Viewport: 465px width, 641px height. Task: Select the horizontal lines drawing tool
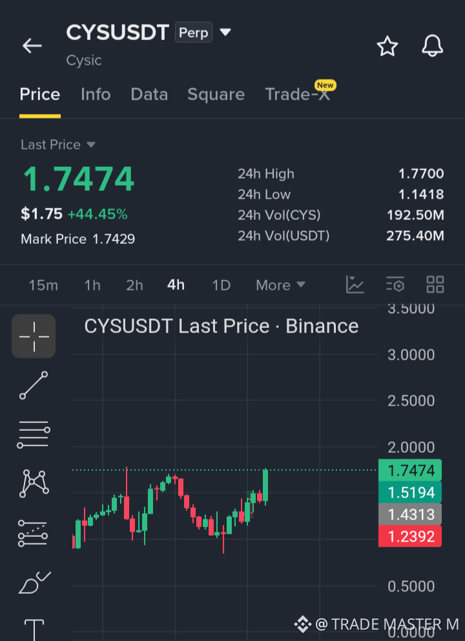click(x=34, y=435)
